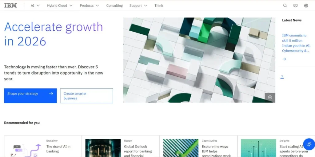Click the IBM logo
The image size is (315, 157).
pos(11,6)
